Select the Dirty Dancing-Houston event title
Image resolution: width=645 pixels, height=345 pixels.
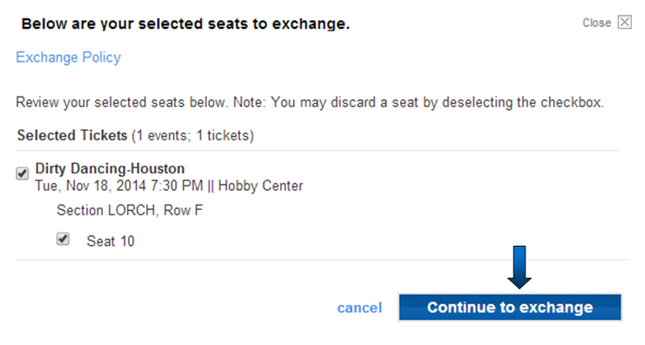pyautogui.click(x=110, y=169)
